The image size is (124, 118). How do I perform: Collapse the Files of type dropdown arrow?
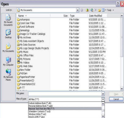(x=103, y=99)
